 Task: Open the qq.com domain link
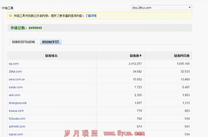pyautogui.click(x=14, y=64)
